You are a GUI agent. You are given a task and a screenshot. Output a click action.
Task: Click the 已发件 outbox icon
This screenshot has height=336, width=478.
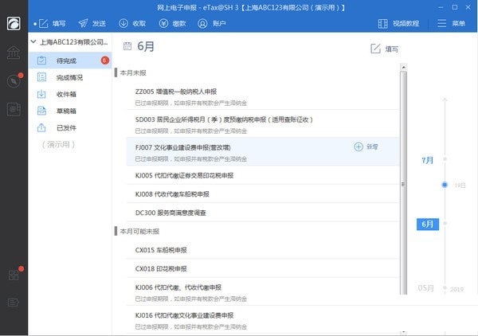pos(41,127)
